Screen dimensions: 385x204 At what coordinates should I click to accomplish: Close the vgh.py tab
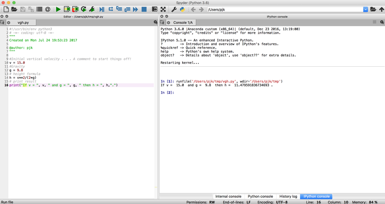[9, 23]
